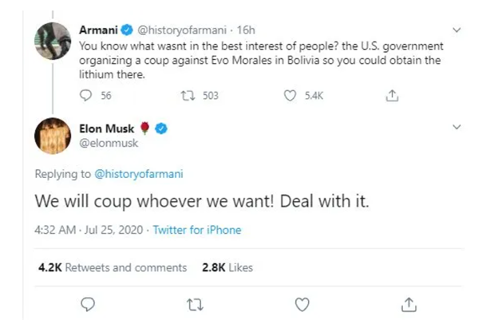Click the Elon Musk display name
This screenshot has height=320, width=498.
[x=108, y=128]
